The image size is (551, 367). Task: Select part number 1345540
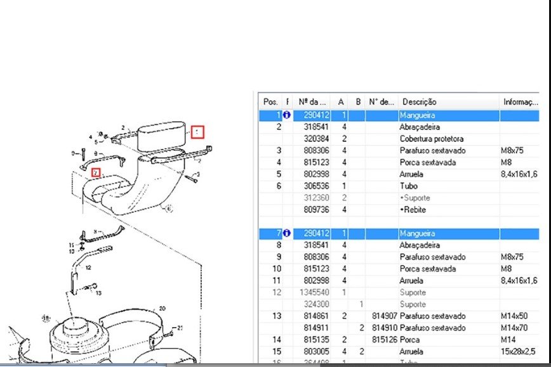pos(314,292)
